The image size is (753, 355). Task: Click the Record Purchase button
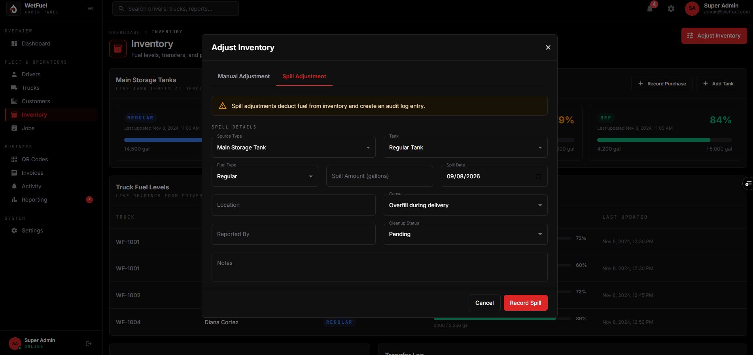pyautogui.click(x=662, y=84)
